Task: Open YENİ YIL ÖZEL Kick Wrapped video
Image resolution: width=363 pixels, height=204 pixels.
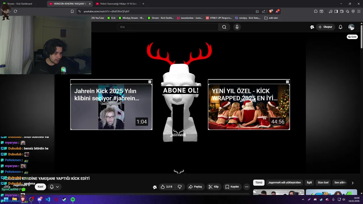Action: 249,107
